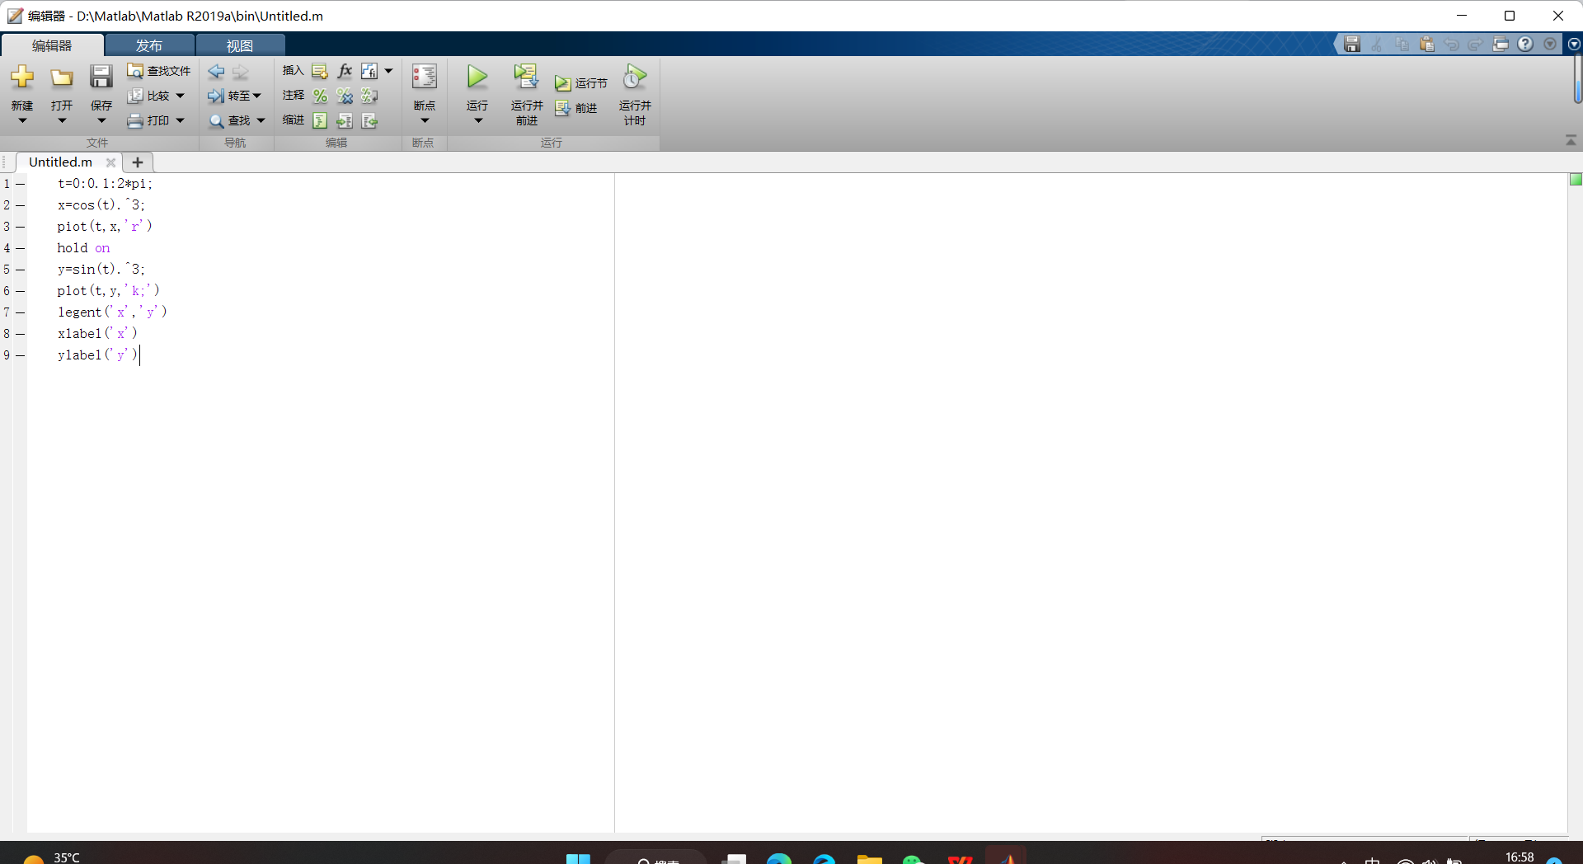Click the code line 'x=cos(t).^3;'

coord(101,205)
